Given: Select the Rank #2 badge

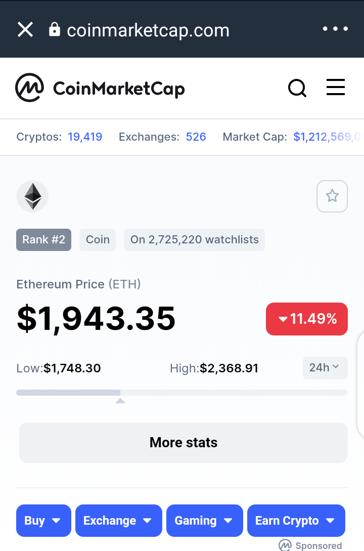Looking at the screenshot, I should point(43,240).
